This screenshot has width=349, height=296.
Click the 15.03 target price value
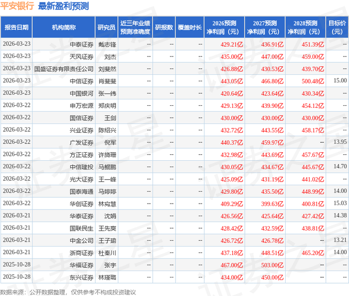pos(340,203)
